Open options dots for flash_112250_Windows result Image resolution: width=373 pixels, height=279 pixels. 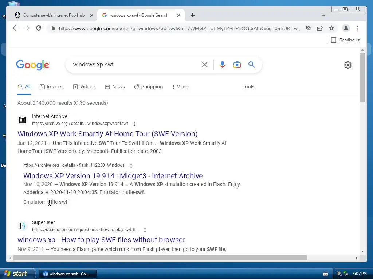click(131, 166)
